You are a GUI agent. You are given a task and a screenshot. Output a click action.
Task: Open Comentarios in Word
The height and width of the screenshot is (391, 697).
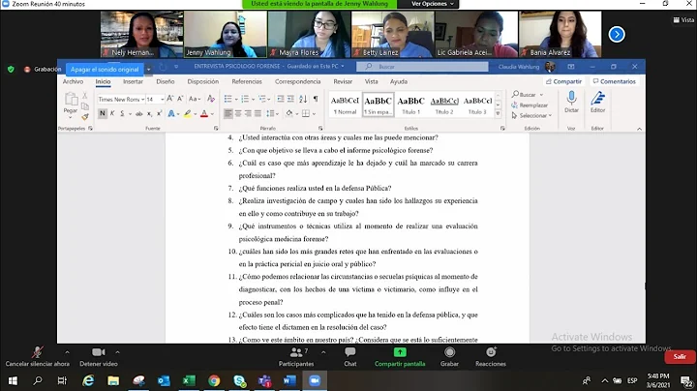pyautogui.click(x=615, y=81)
